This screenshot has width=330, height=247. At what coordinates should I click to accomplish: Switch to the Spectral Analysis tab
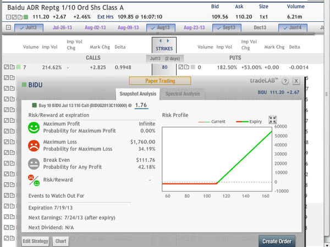click(x=183, y=94)
